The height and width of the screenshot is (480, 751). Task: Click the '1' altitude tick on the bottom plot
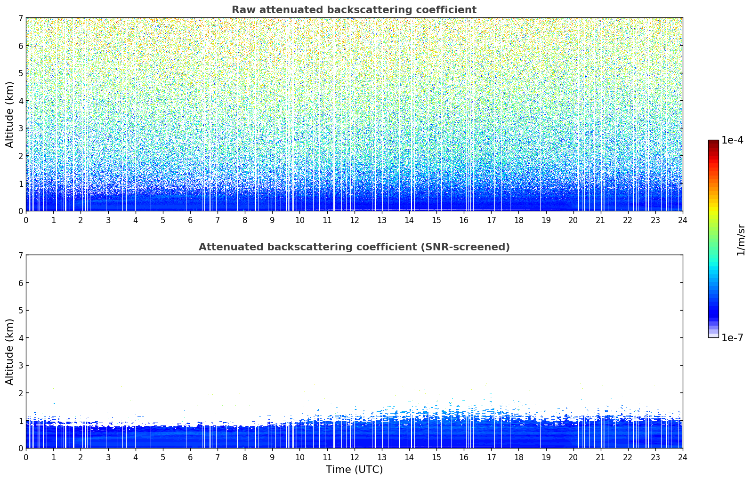tap(20, 421)
